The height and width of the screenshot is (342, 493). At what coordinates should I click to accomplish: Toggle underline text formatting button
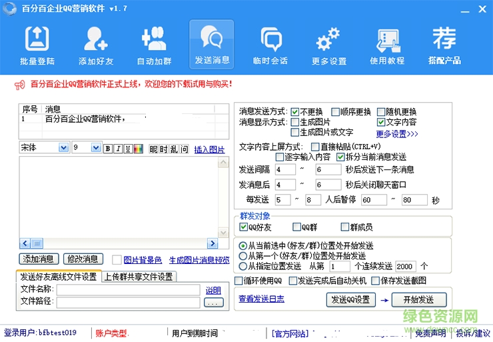128,149
